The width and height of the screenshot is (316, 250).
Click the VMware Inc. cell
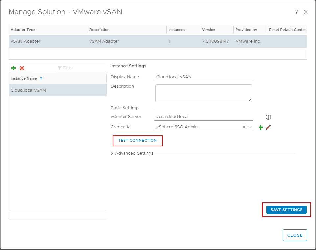[248, 41]
